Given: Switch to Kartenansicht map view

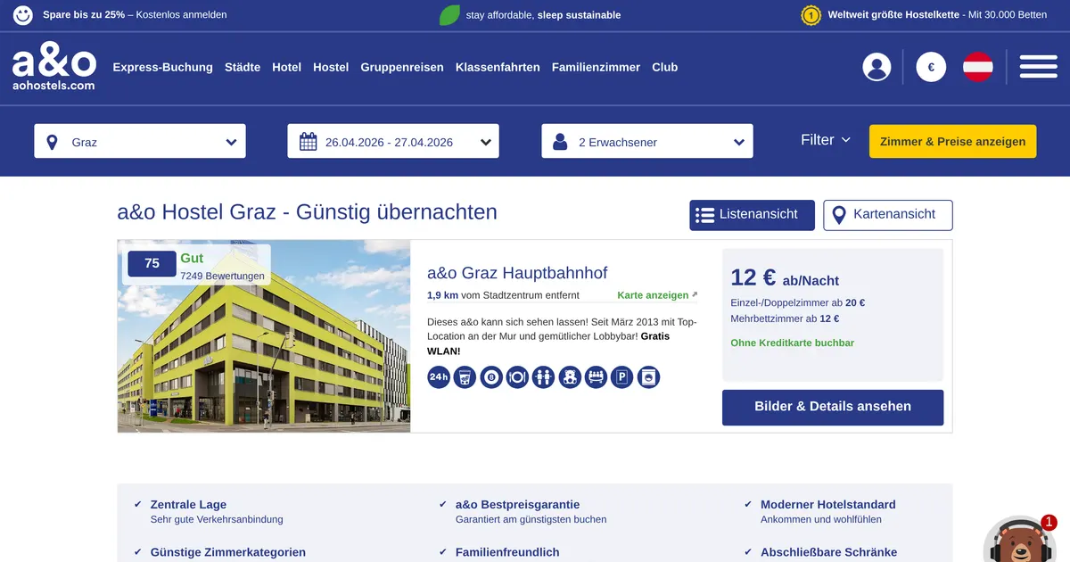Looking at the screenshot, I should tap(888, 215).
